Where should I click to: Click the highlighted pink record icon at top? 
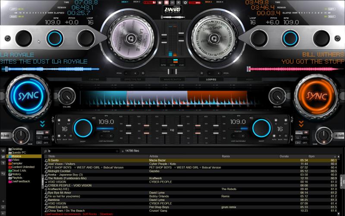pyautogui.click(x=166, y=3)
